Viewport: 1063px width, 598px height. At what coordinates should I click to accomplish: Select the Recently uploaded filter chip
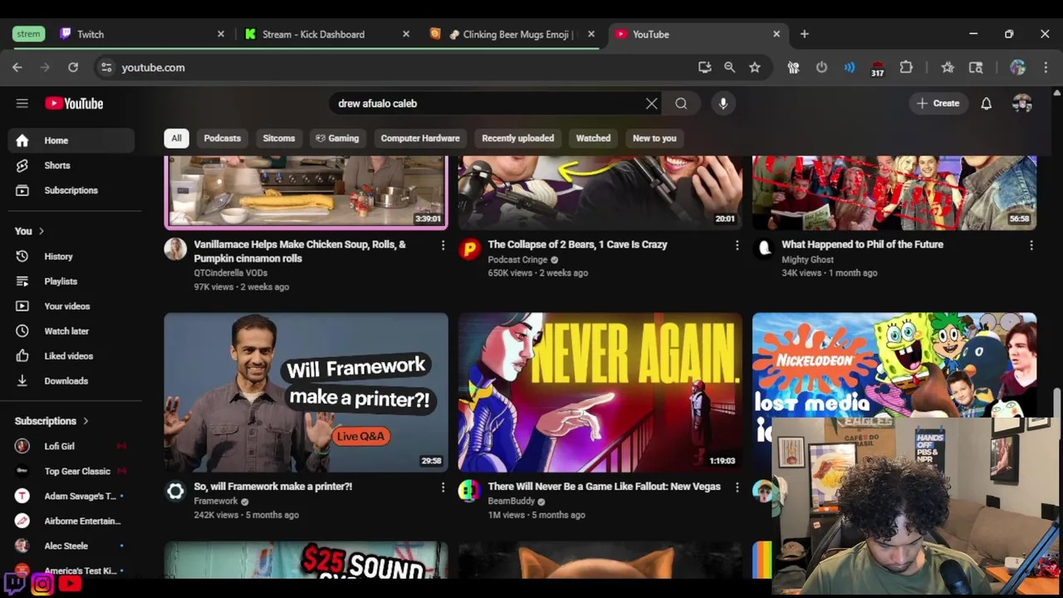(517, 138)
